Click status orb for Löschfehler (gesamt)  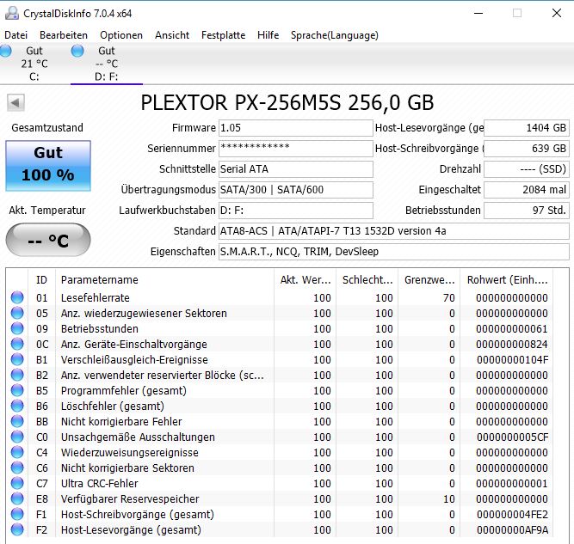pos(17,406)
